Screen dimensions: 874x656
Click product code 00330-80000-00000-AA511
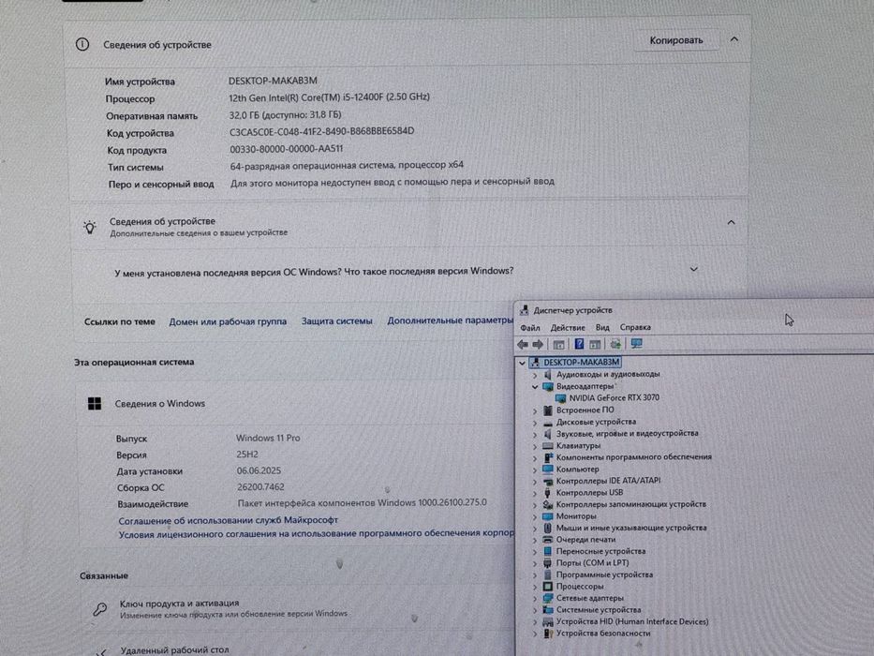coord(287,149)
